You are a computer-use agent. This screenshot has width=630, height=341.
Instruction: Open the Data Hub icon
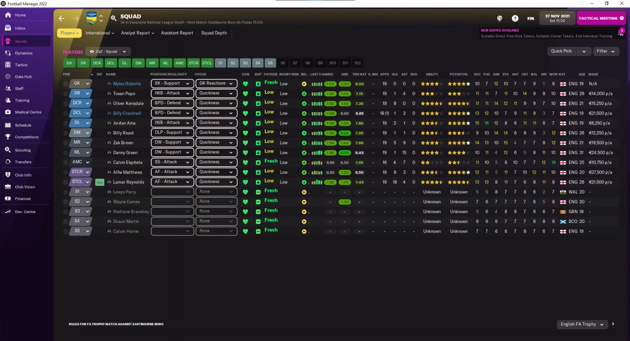(8, 77)
